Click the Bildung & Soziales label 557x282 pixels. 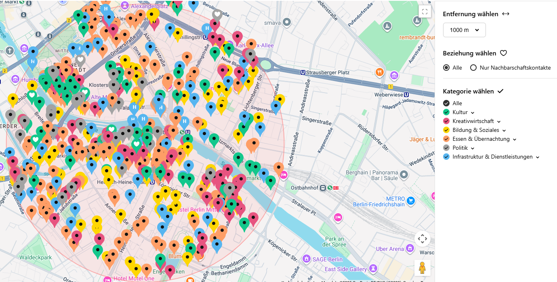475,130
